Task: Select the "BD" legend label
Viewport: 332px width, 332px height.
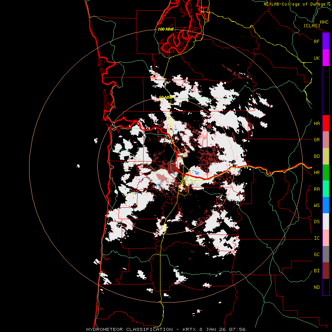Action: click(x=317, y=156)
